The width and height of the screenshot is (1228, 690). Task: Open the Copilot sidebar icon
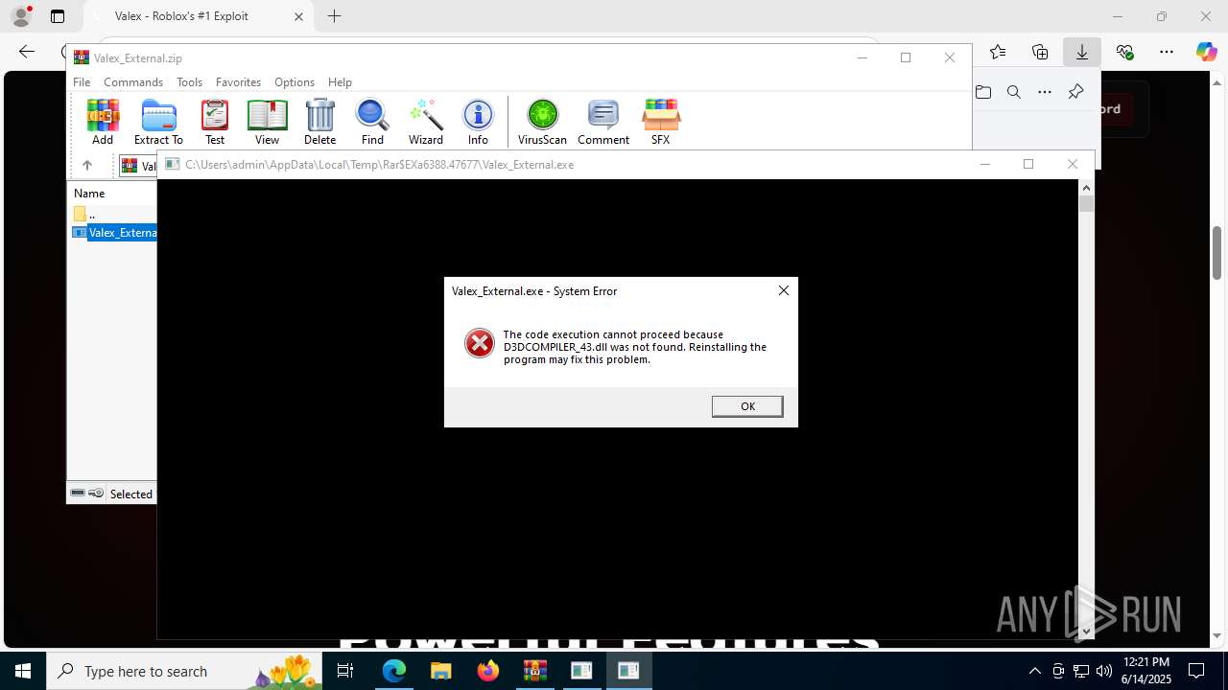(x=1207, y=52)
